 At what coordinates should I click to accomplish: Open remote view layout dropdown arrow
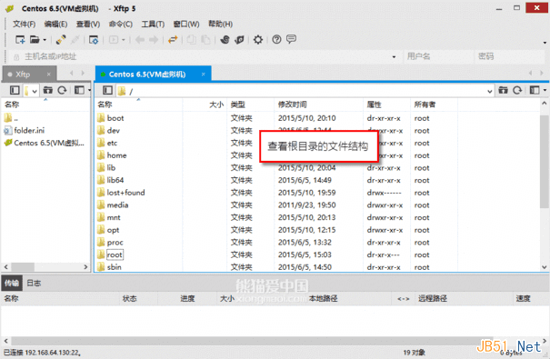click(x=545, y=91)
